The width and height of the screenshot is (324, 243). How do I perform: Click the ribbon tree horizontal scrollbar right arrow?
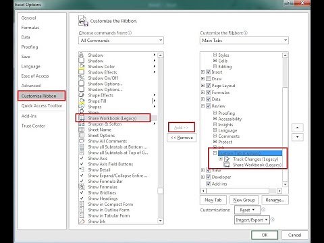point(279,191)
